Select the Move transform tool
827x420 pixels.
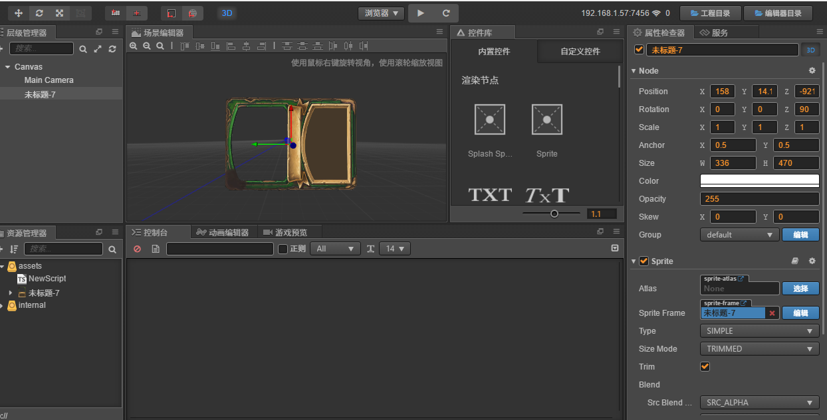point(19,13)
